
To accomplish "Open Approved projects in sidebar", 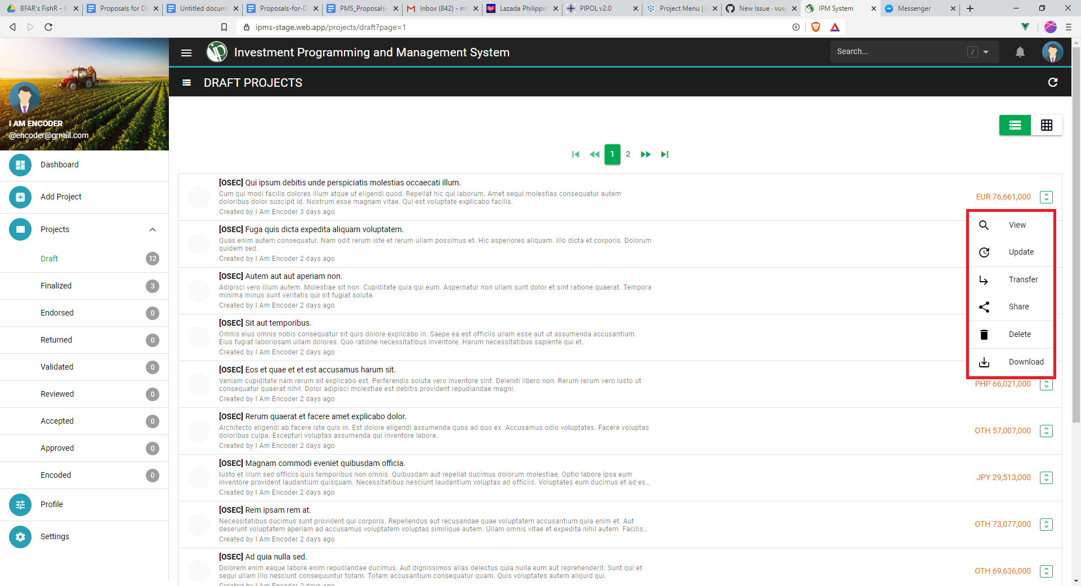I will pos(84,448).
